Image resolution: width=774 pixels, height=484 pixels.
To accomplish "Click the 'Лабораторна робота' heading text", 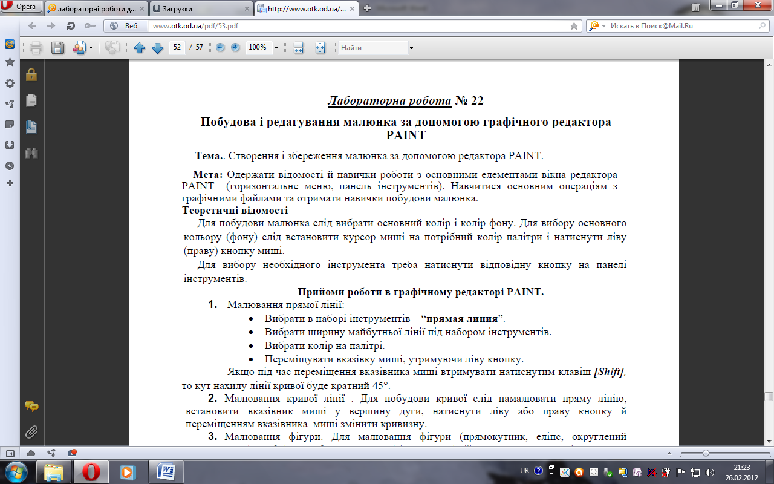I will pyautogui.click(x=389, y=100).
